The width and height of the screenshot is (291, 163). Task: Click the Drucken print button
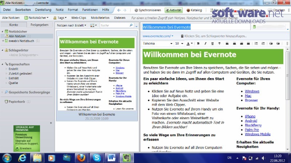click(276, 10)
